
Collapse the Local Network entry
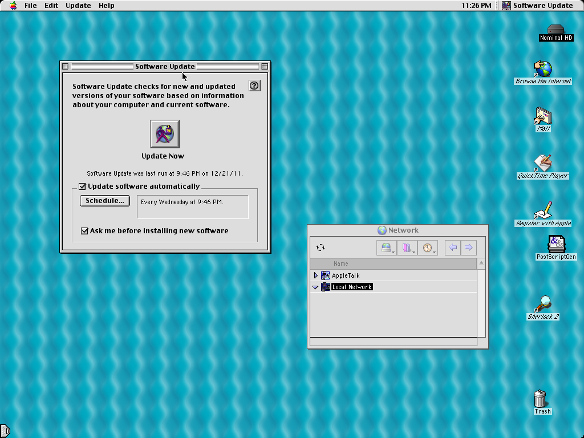tap(315, 287)
